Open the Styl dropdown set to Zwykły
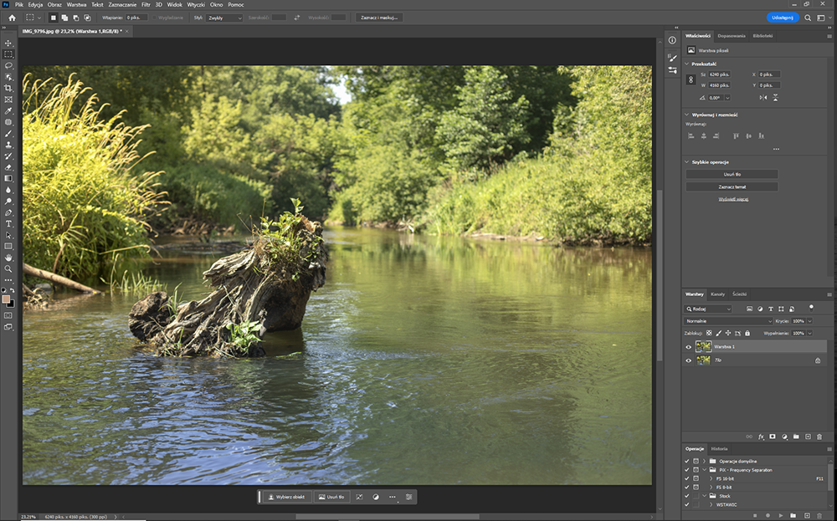This screenshot has height=521, width=837. (225, 18)
